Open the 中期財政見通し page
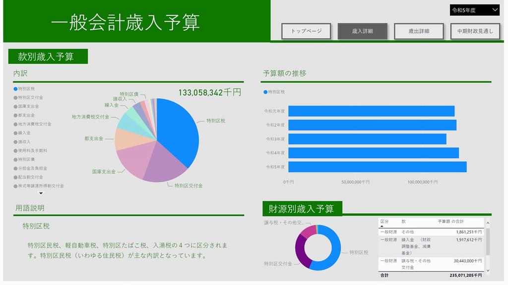508x285 pixels. (x=475, y=31)
